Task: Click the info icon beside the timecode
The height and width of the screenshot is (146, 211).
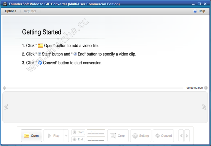Action: (x=206, y=88)
